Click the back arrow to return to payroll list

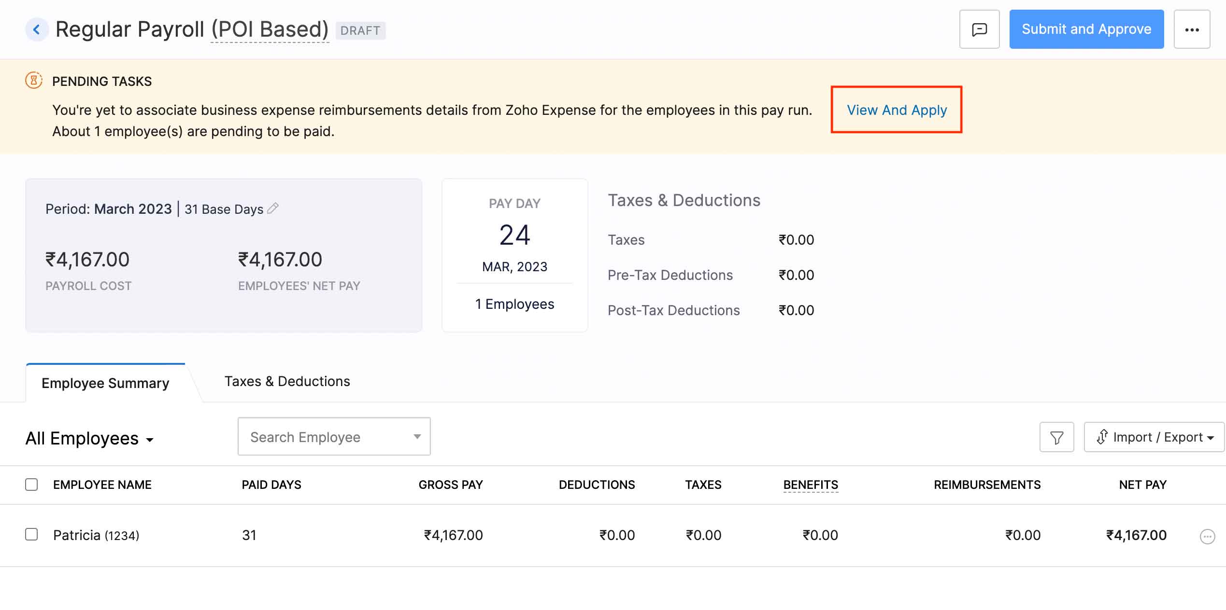[36, 29]
